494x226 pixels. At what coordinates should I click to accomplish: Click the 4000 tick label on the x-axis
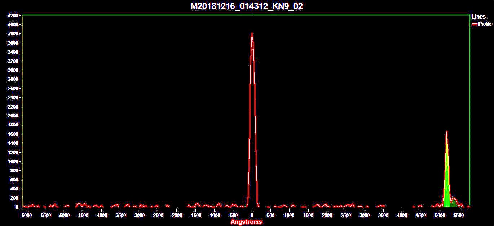pos(402,216)
